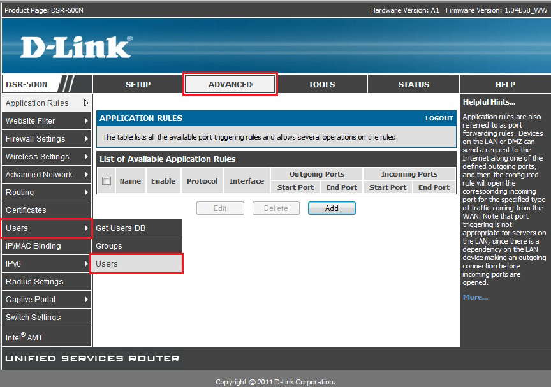This screenshot has width=551, height=387.
Task: Expand the Advanced Network submenu arrow
Action: pos(86,175)
